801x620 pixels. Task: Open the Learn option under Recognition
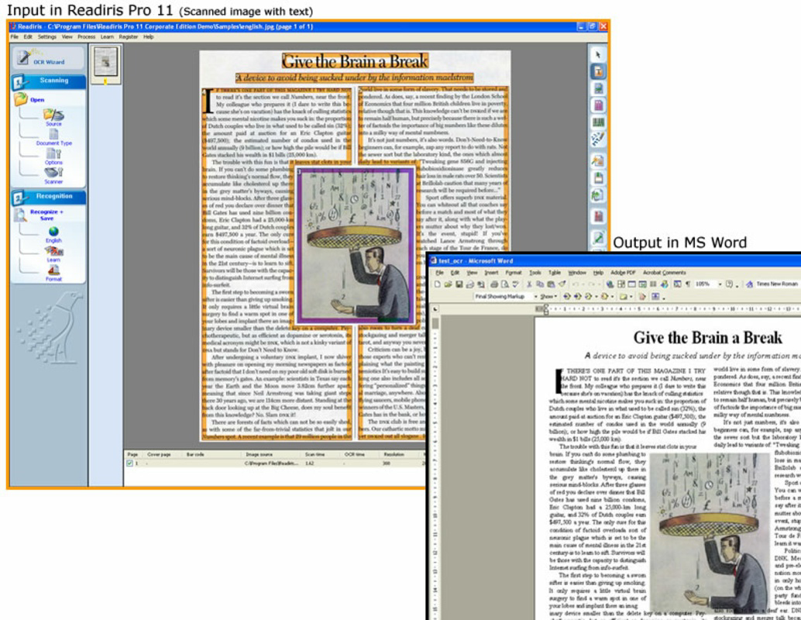53,253
